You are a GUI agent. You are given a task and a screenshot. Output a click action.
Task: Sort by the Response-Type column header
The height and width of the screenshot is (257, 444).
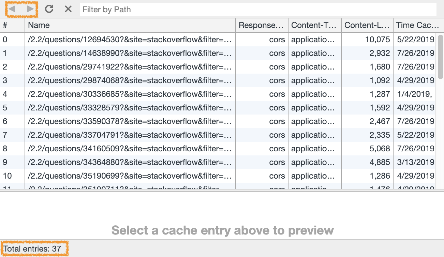coord(261,25)
